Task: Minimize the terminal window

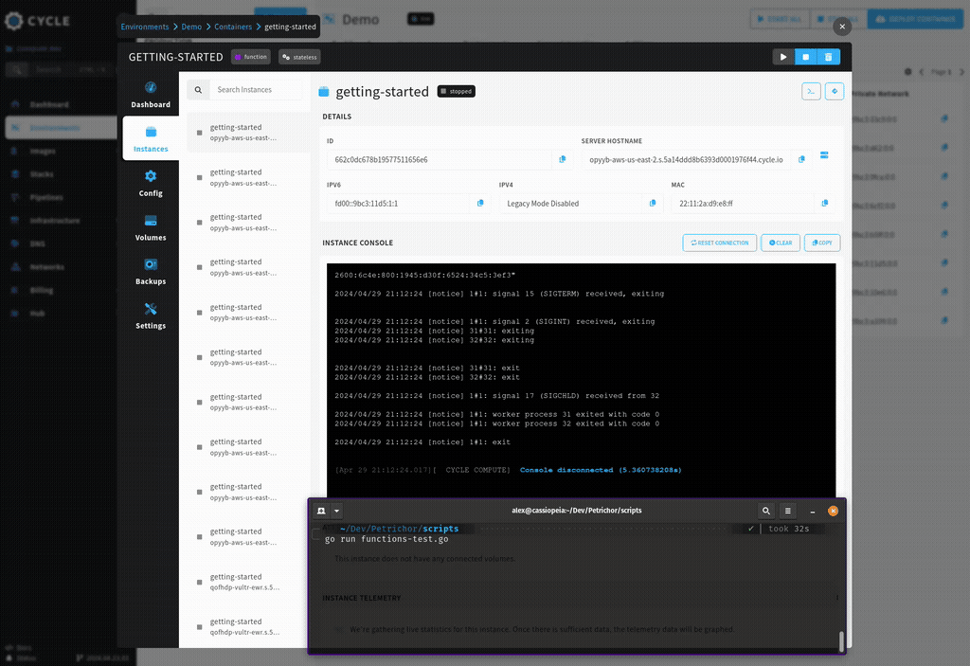Action: tap(812, 512)
